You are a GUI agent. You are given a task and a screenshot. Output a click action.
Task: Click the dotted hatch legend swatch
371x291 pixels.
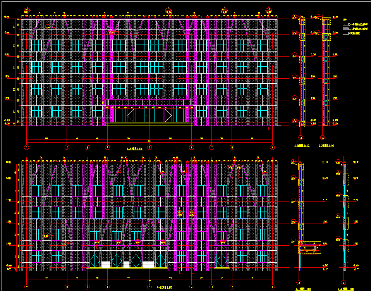click(x=346, y=24)
